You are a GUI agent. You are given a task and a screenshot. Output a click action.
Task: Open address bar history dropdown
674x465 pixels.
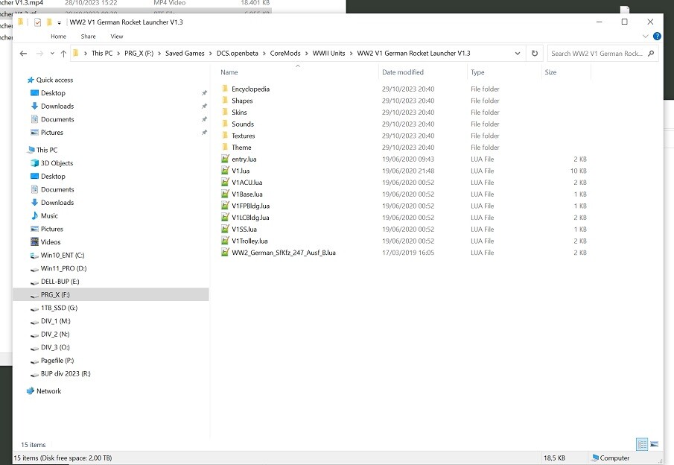tap(518, 54)
